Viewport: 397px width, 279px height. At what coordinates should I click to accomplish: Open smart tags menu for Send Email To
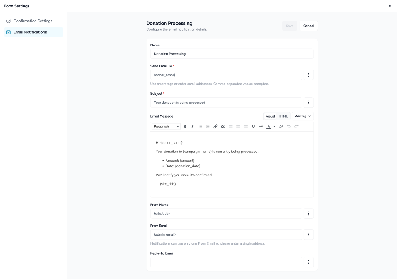pos(308,75)
